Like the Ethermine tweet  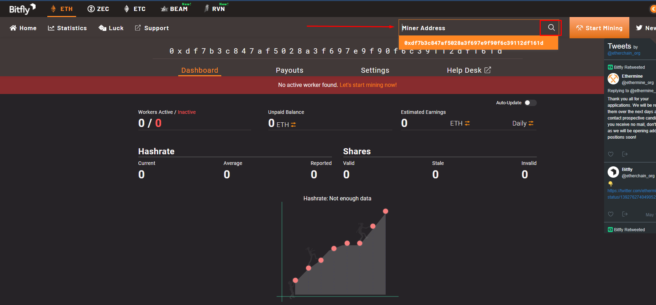[x=611, y=154]
